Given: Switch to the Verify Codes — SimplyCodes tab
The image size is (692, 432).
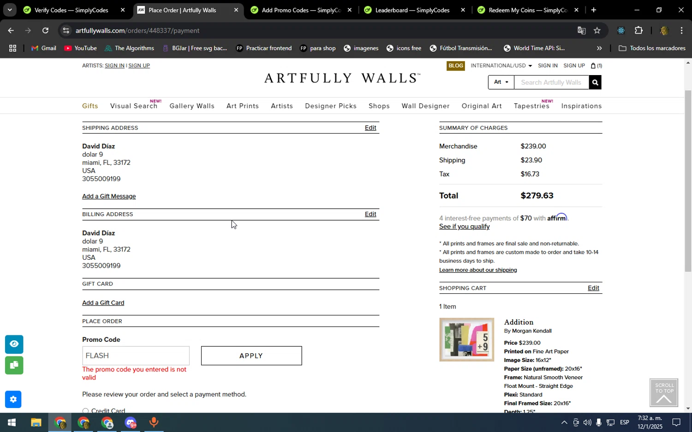Looking at the screenshot, I should coord(72,10).
